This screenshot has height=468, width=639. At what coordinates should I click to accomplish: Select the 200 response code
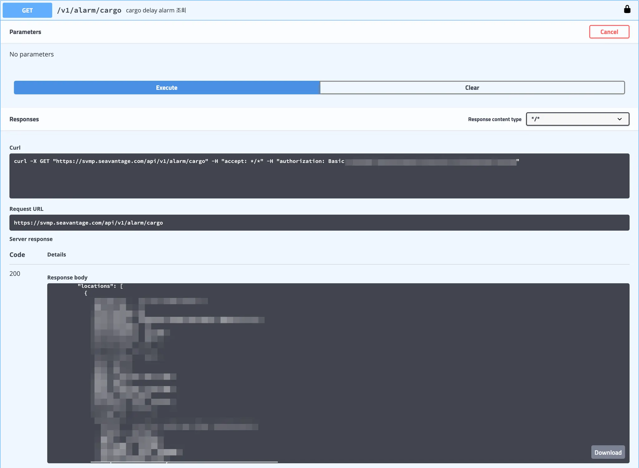[15, 274]
